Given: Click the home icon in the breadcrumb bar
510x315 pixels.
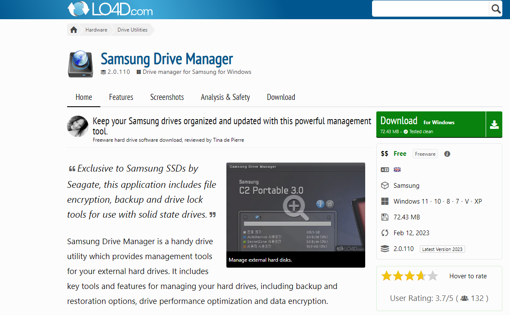Looking at the screenshot, I should tap(73, 29).
